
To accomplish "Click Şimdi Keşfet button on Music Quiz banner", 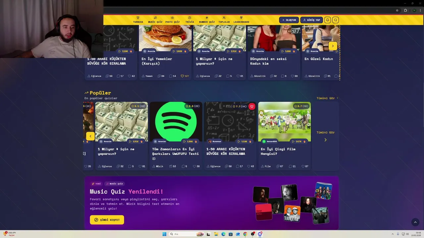I will [x=107, y=220].
